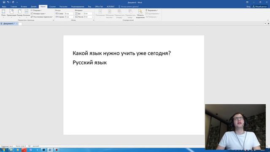Click the red recorder icon in taskbar

pyautogui.click(x=57, y=150)
